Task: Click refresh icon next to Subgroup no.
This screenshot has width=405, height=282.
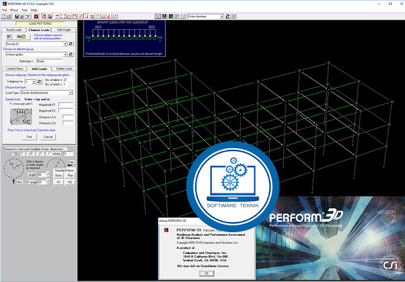Action: 39,82
